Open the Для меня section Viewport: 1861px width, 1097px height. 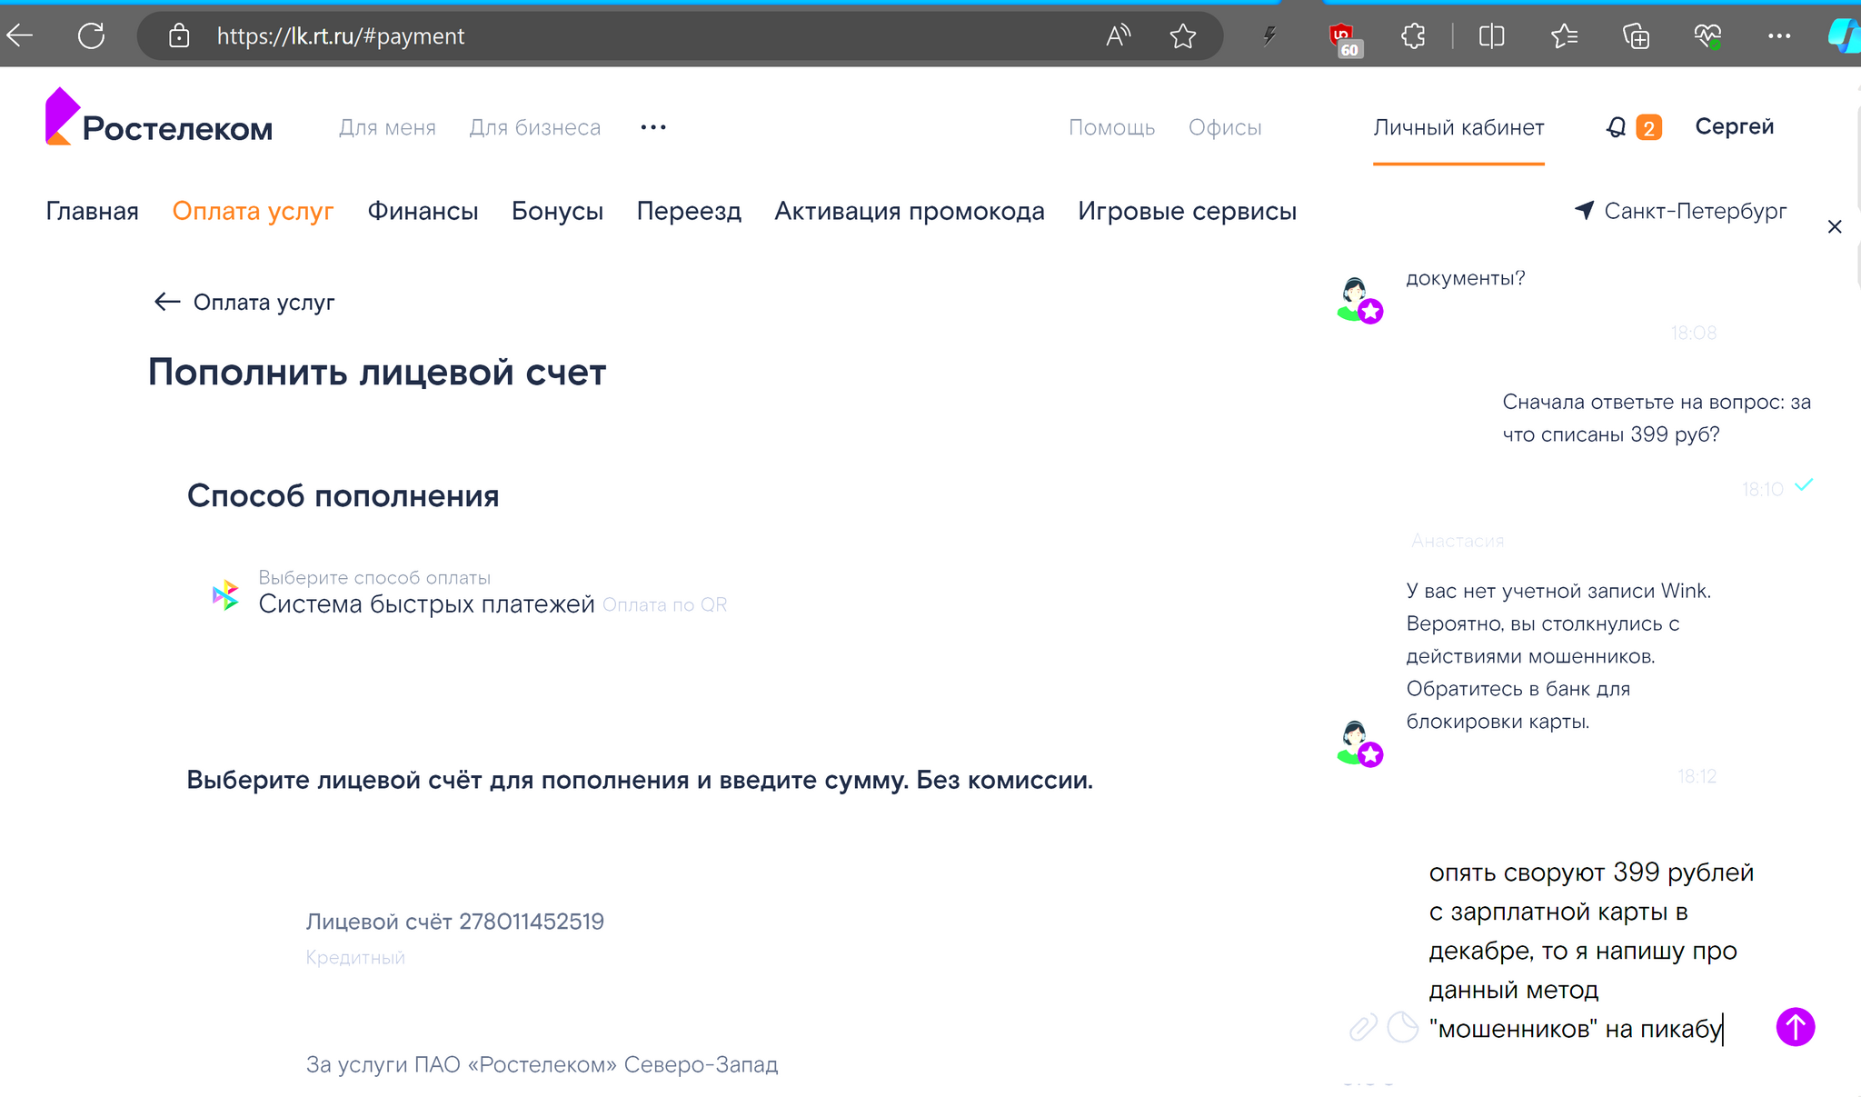click(387, 127)
